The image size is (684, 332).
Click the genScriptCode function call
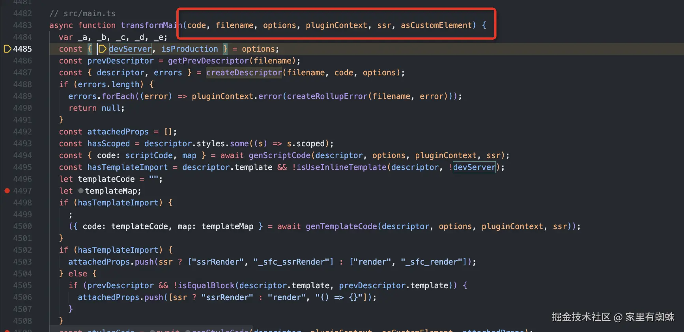pos(280,155)
